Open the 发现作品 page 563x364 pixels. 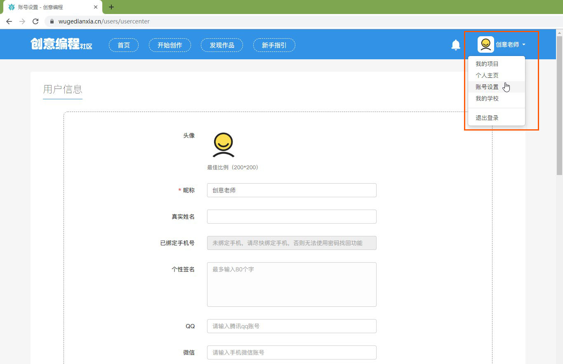[222, 45]
